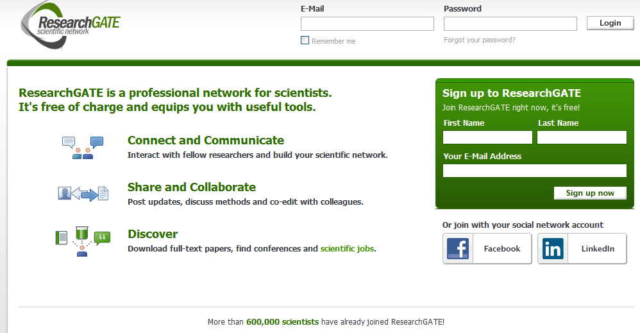Open the scientific jobs link
This screenshot has height=333, width=640.
[347, 248]
